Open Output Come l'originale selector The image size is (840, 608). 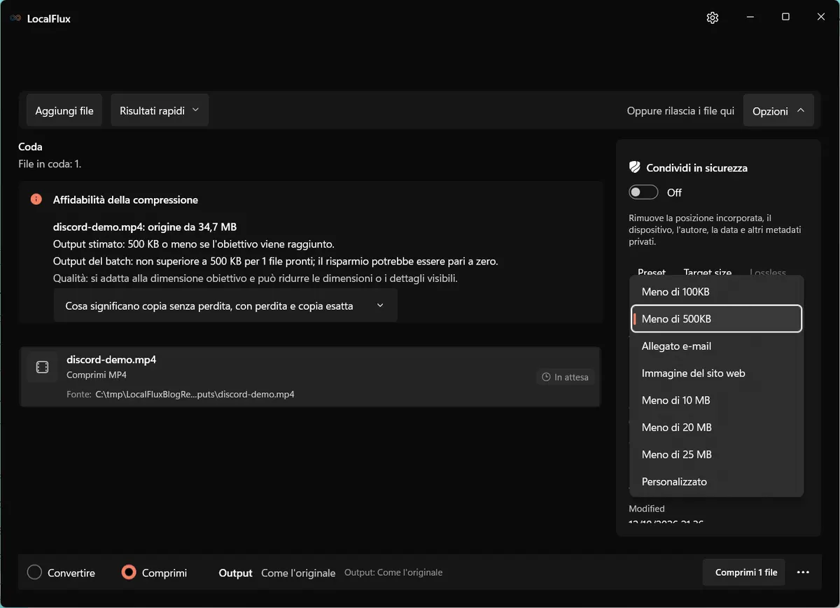(298, 572)
